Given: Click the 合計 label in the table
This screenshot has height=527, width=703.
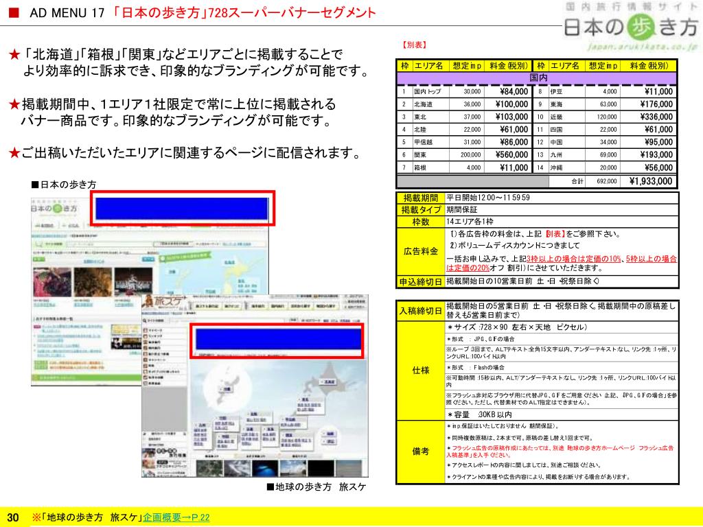Looking at the screenshot, I should (577, 181).
